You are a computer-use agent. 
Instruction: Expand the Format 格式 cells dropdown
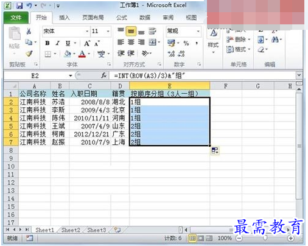249,49
